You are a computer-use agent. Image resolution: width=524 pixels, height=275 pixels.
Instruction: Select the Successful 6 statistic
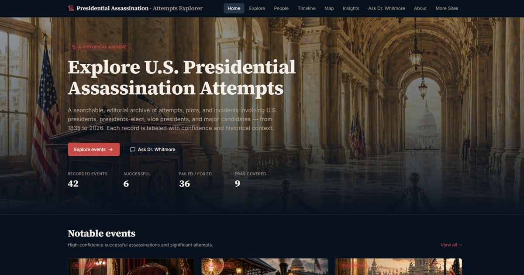click(137, 180)
